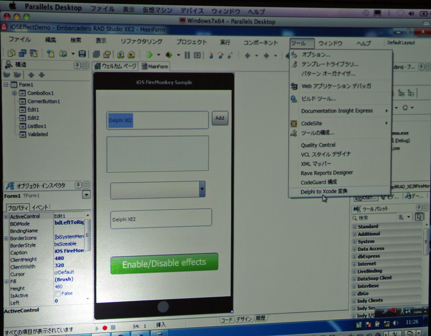The image size is (431, 336).
Task: Click the Tool Palette search field
Action: [x=377, y=218]
